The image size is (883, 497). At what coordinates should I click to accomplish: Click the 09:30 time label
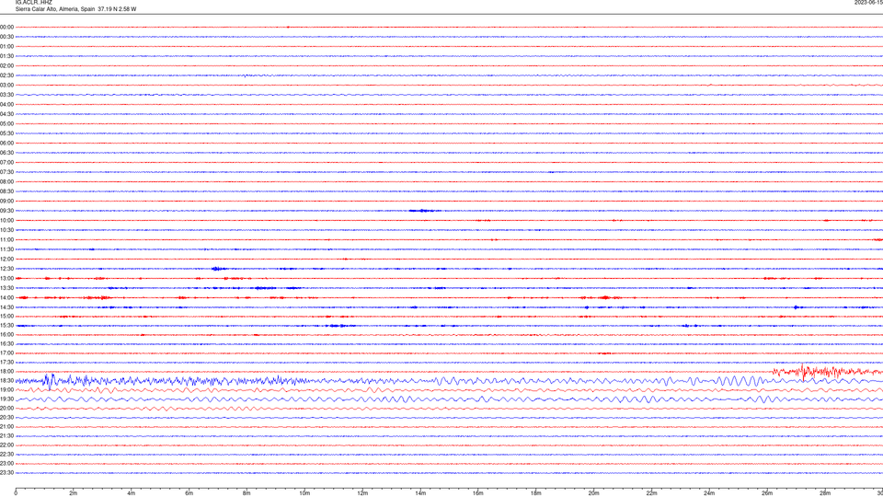pos(6,211)
